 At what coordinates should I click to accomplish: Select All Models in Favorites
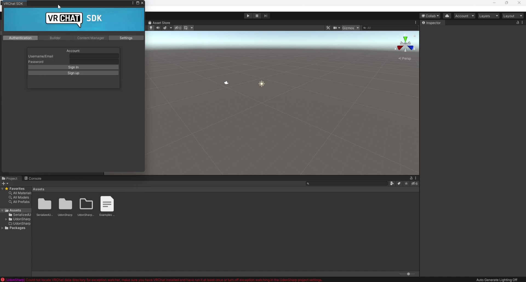(19, 198)
